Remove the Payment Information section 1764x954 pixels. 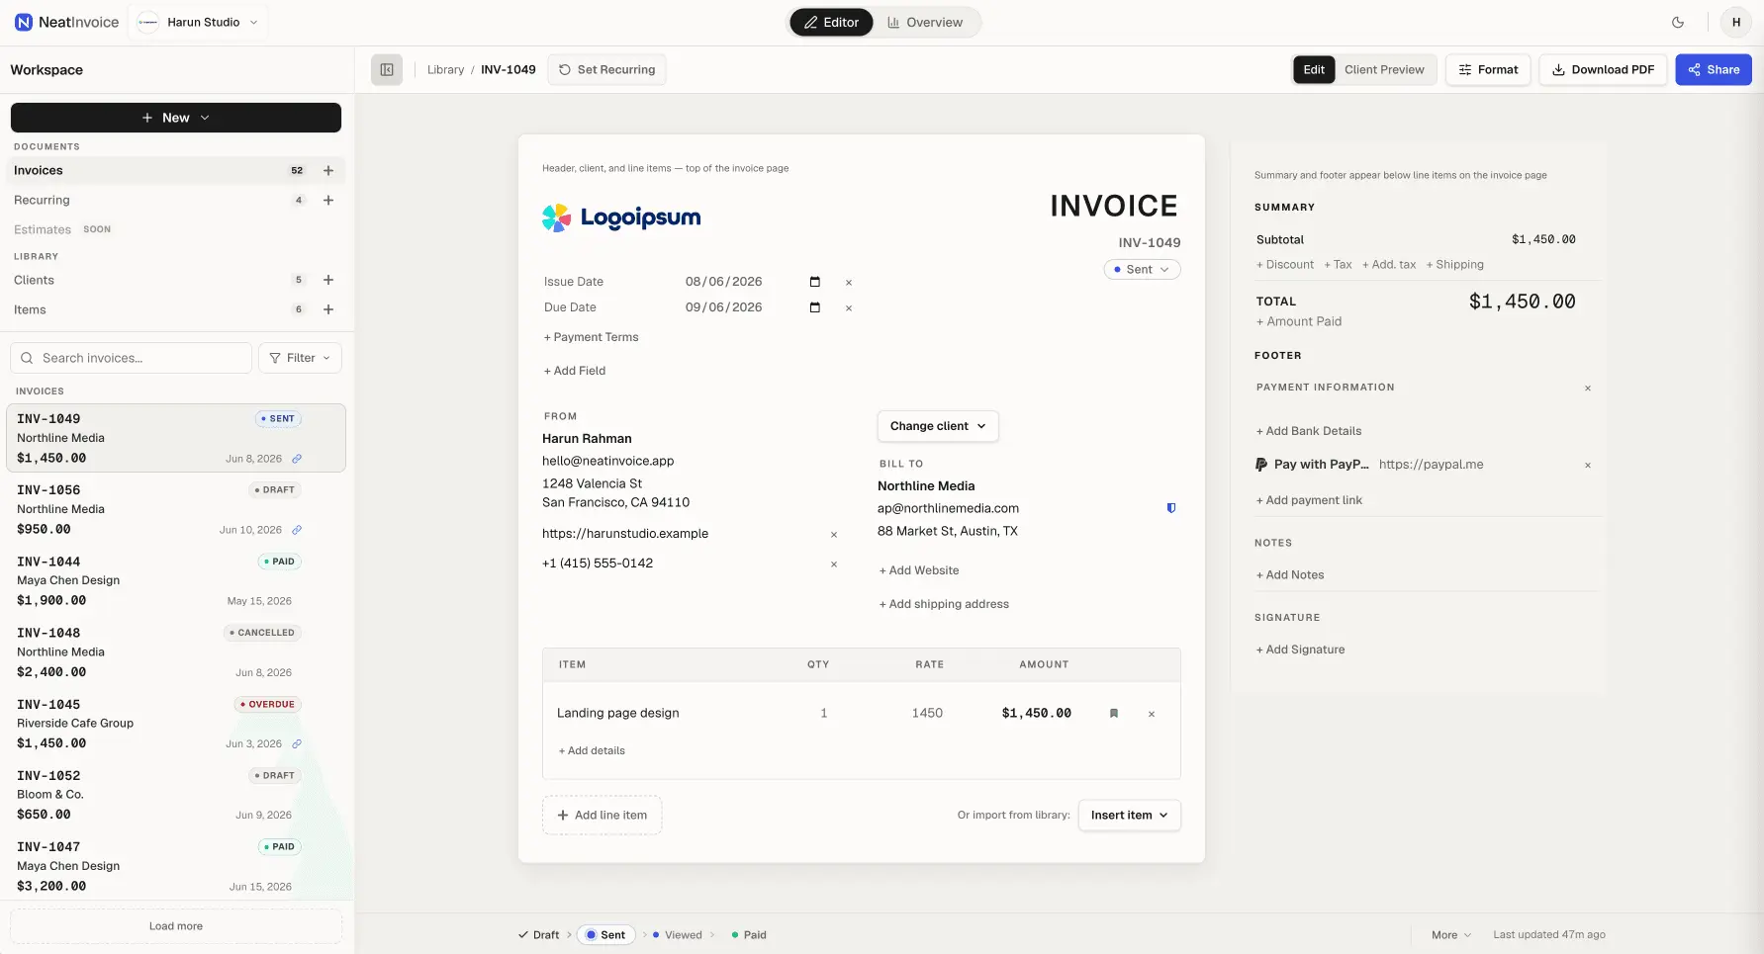(x=1588, y=389)
